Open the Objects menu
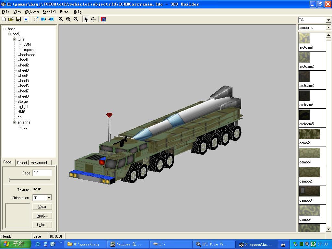The height and width of the screenshot is (249, 332). click(32, 12)
